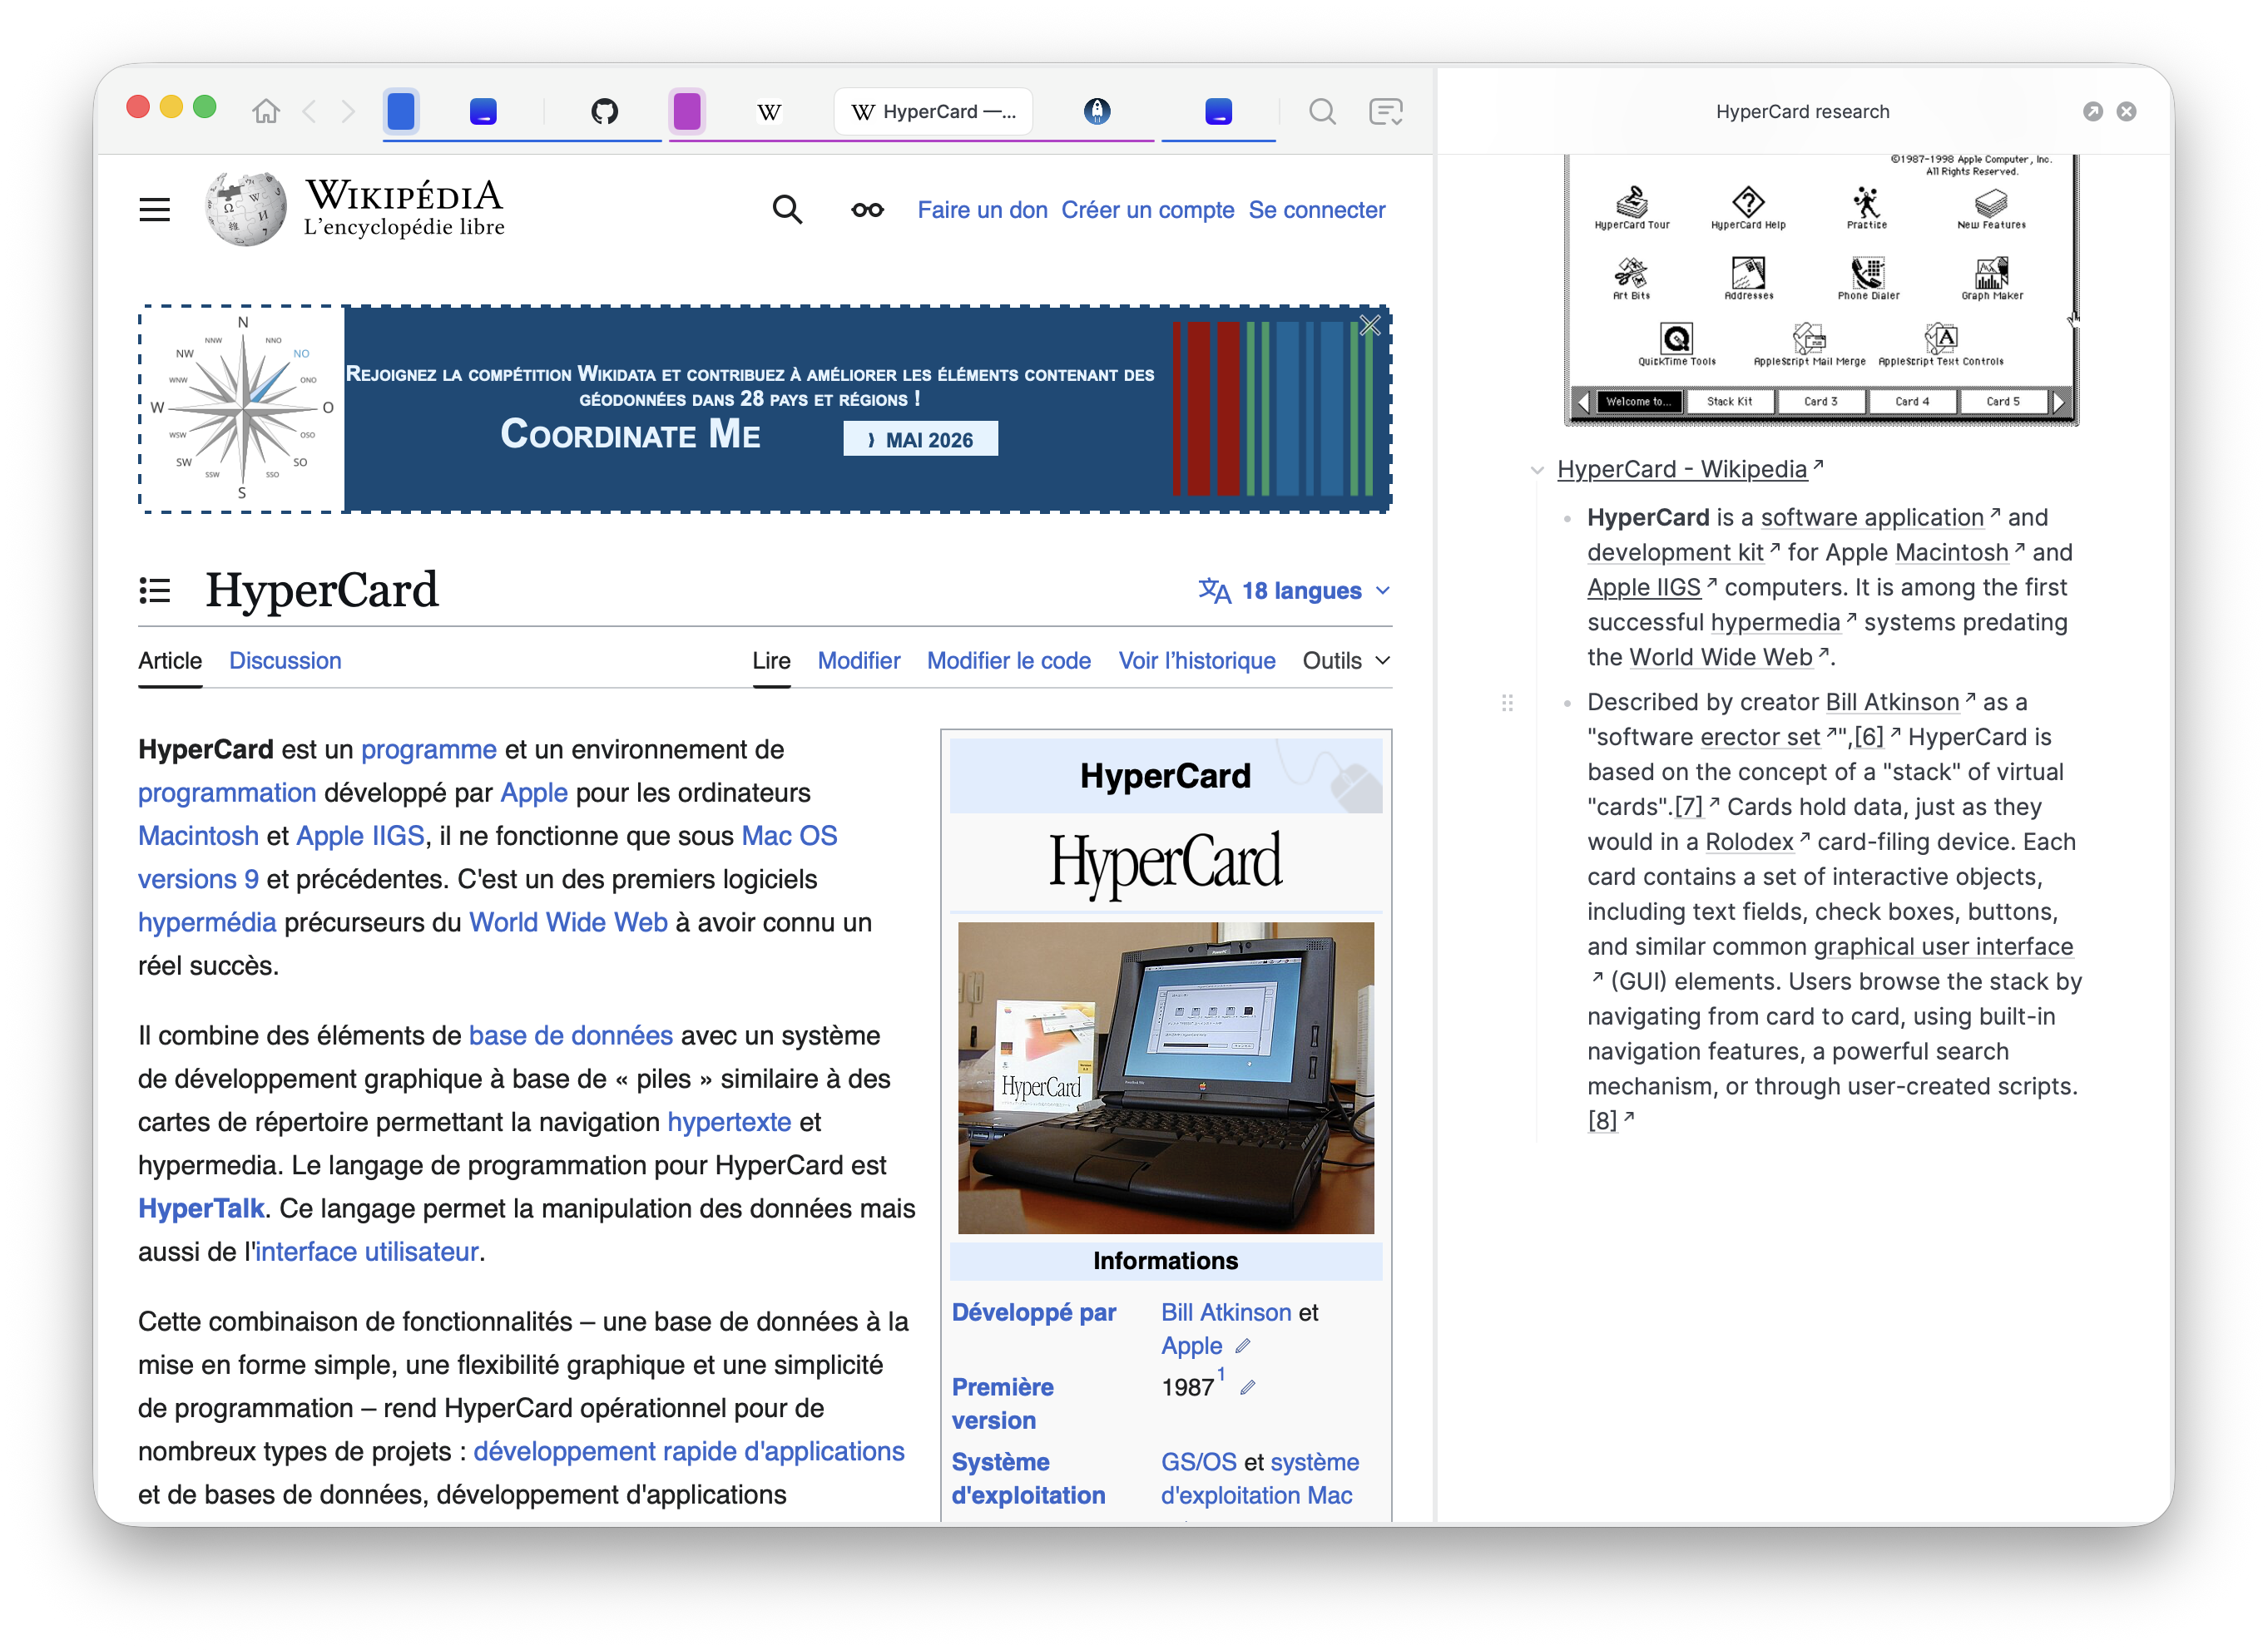Image resolution: width=2268 pixels, height=1650 pixels.
Task: Follow développement rapide d'applications link
Action: (689, 1451)
